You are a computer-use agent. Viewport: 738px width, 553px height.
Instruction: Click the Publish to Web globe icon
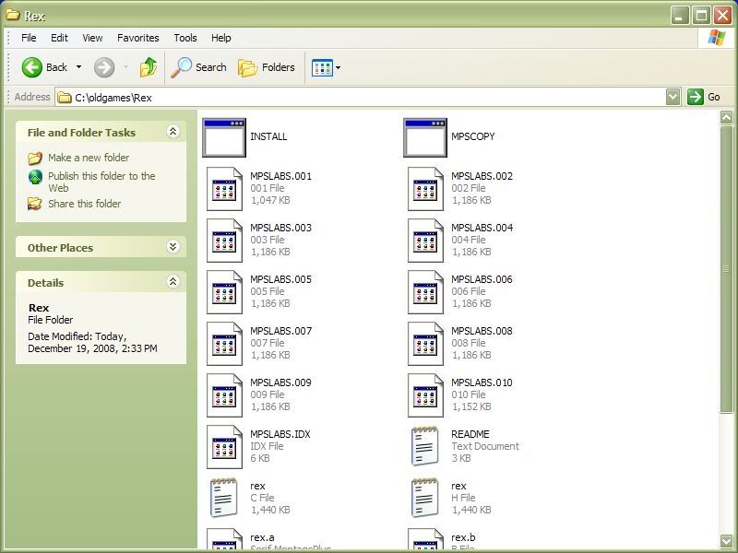pos(35,177)
